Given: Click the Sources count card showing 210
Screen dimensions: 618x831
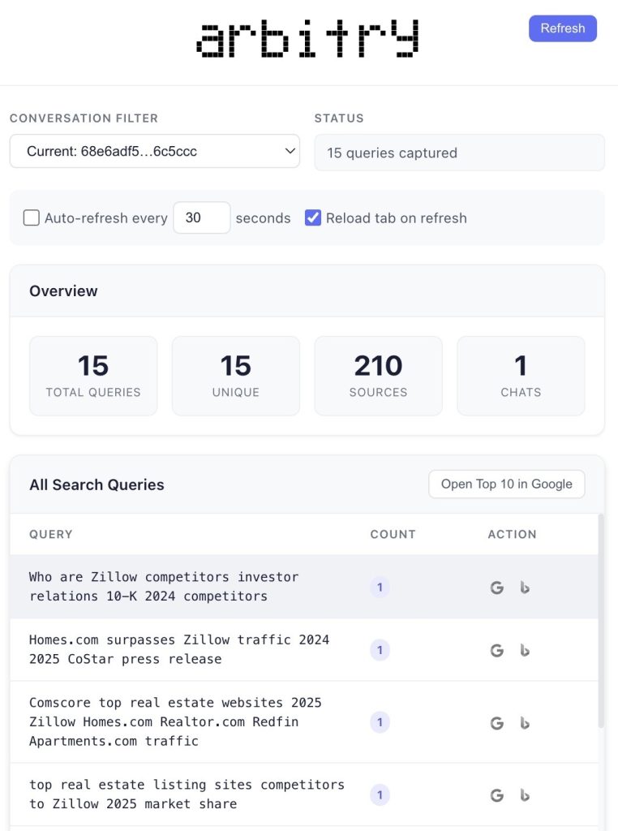Looking at the screenshot, I should 378,376.
